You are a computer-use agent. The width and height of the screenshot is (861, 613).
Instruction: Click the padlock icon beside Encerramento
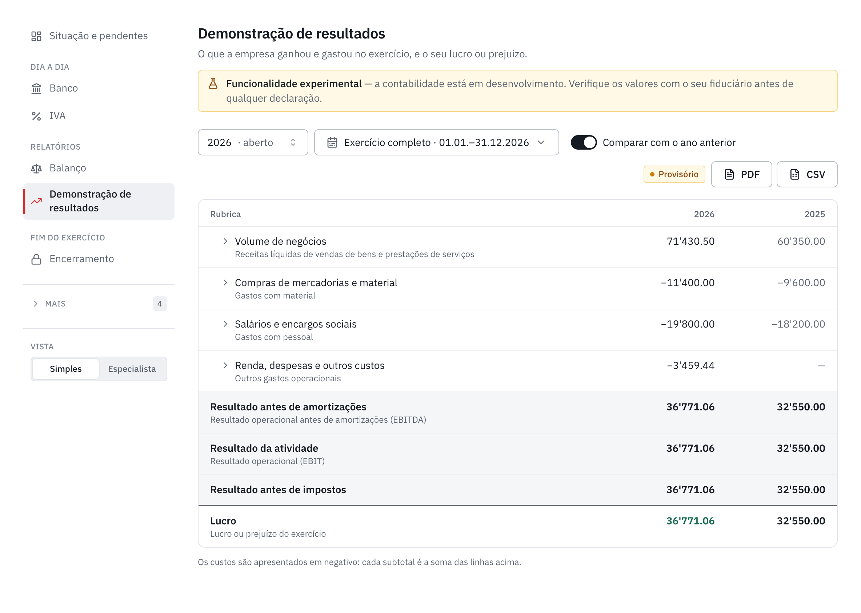coord(36,259)
